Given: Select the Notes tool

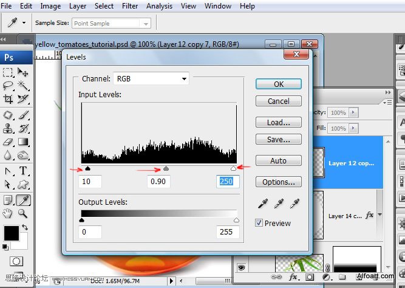Looking at the screenshot, I should pyautogui.click(x=8, y=201).
